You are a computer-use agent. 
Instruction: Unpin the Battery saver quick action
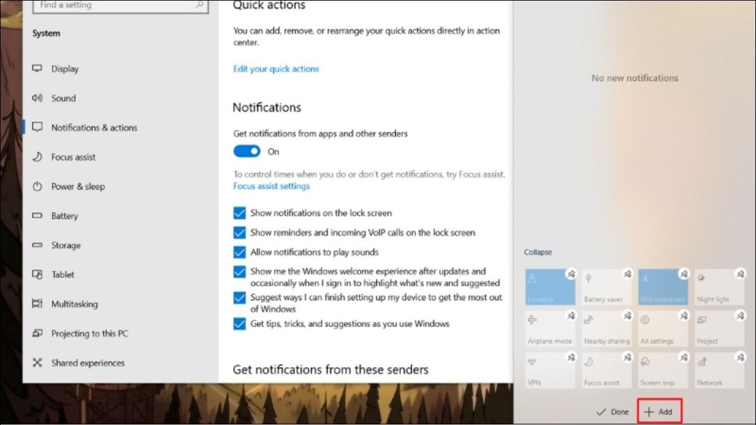627,274
